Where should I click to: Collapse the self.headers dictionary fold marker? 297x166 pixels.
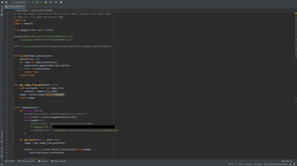point(13,121)
